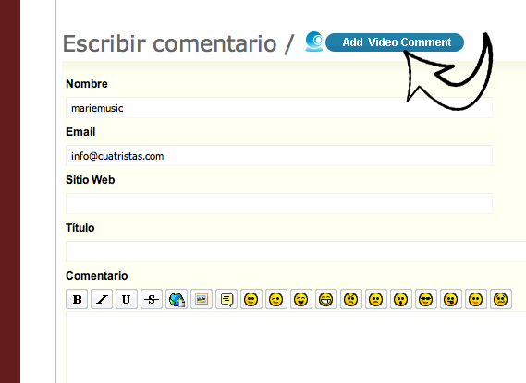Screen dimensions: 526x383
Task: Insert the tongue-out face emoticon
Action: point(451,299)
